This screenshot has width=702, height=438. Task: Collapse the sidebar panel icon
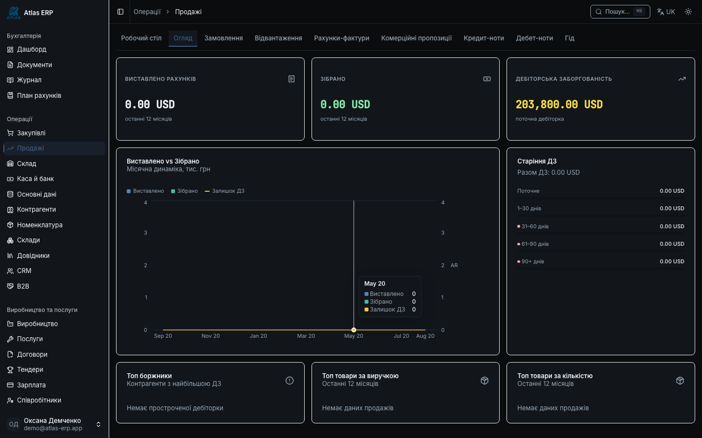tap(120, 12)
